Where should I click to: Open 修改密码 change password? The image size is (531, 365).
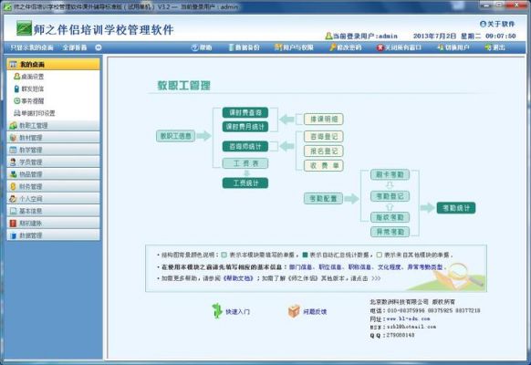tap(346, 47)
